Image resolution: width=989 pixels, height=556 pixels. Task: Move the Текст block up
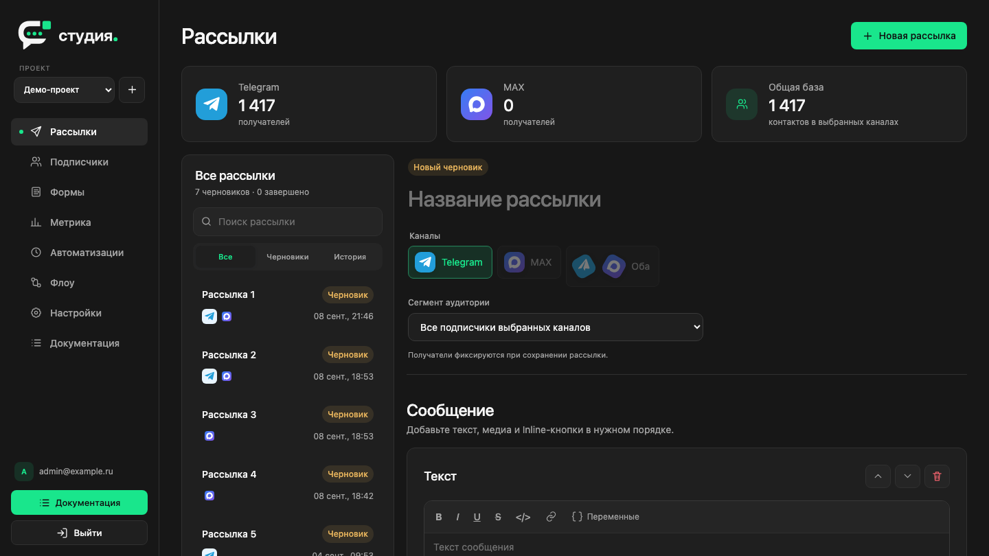(x=878, y=476)
